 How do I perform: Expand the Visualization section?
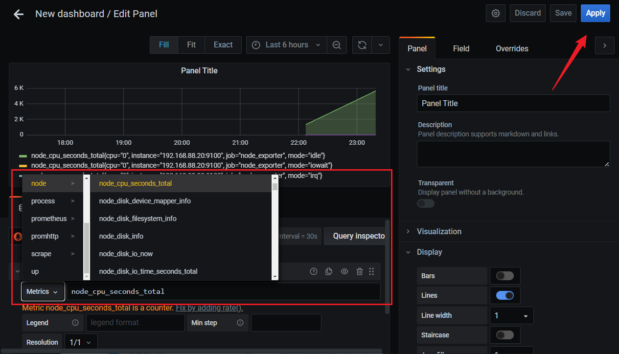tap(439, 231)
